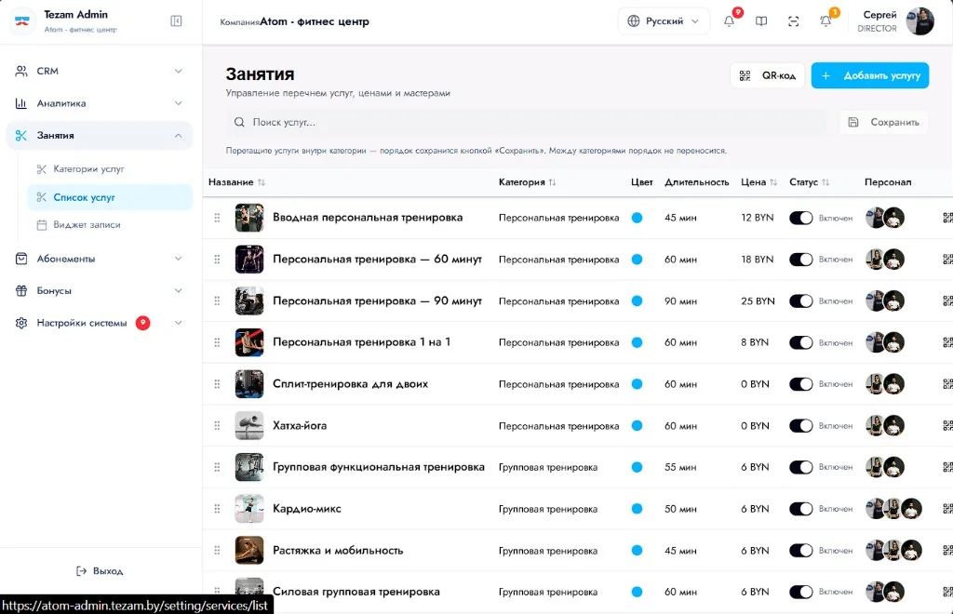
Task: Expand the Бонусы menu chevron
Action: coord(178,291)
